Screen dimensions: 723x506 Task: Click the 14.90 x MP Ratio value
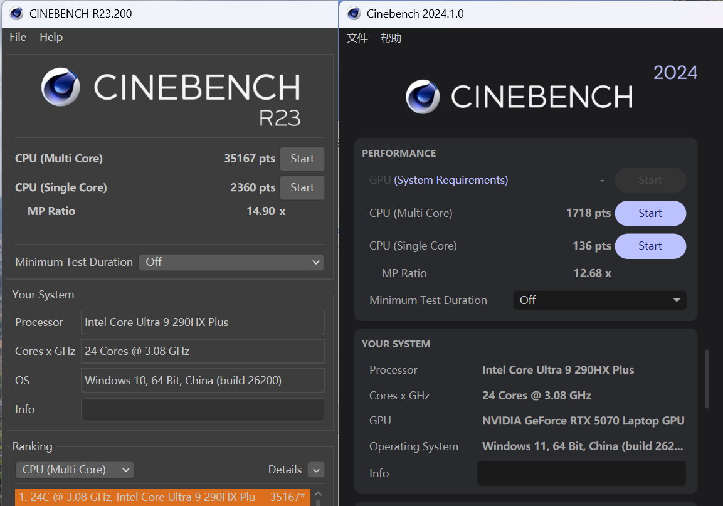pyautogui.click(x=266, y=211)
